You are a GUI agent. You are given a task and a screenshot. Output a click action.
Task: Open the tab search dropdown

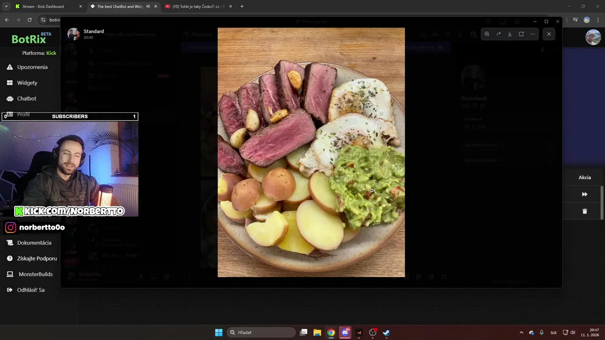point(6,7)
